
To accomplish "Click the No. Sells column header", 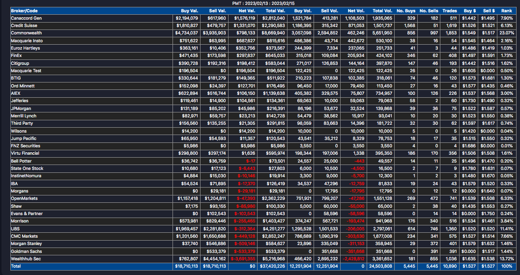I will (x=429, y=11).
